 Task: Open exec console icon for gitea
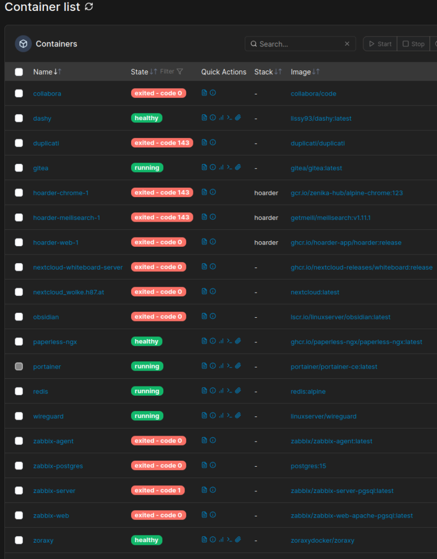[229, 167]
